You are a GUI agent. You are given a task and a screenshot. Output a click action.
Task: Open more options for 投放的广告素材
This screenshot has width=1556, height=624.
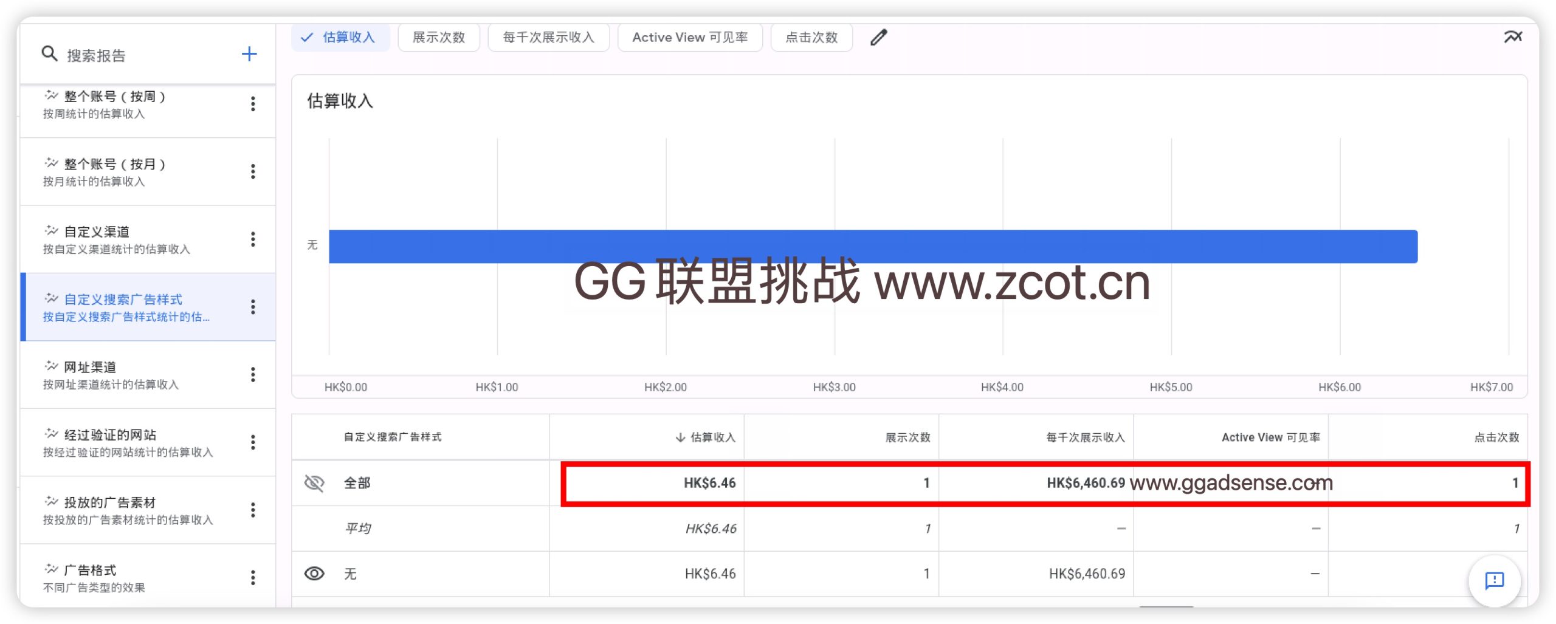(253, 510)
